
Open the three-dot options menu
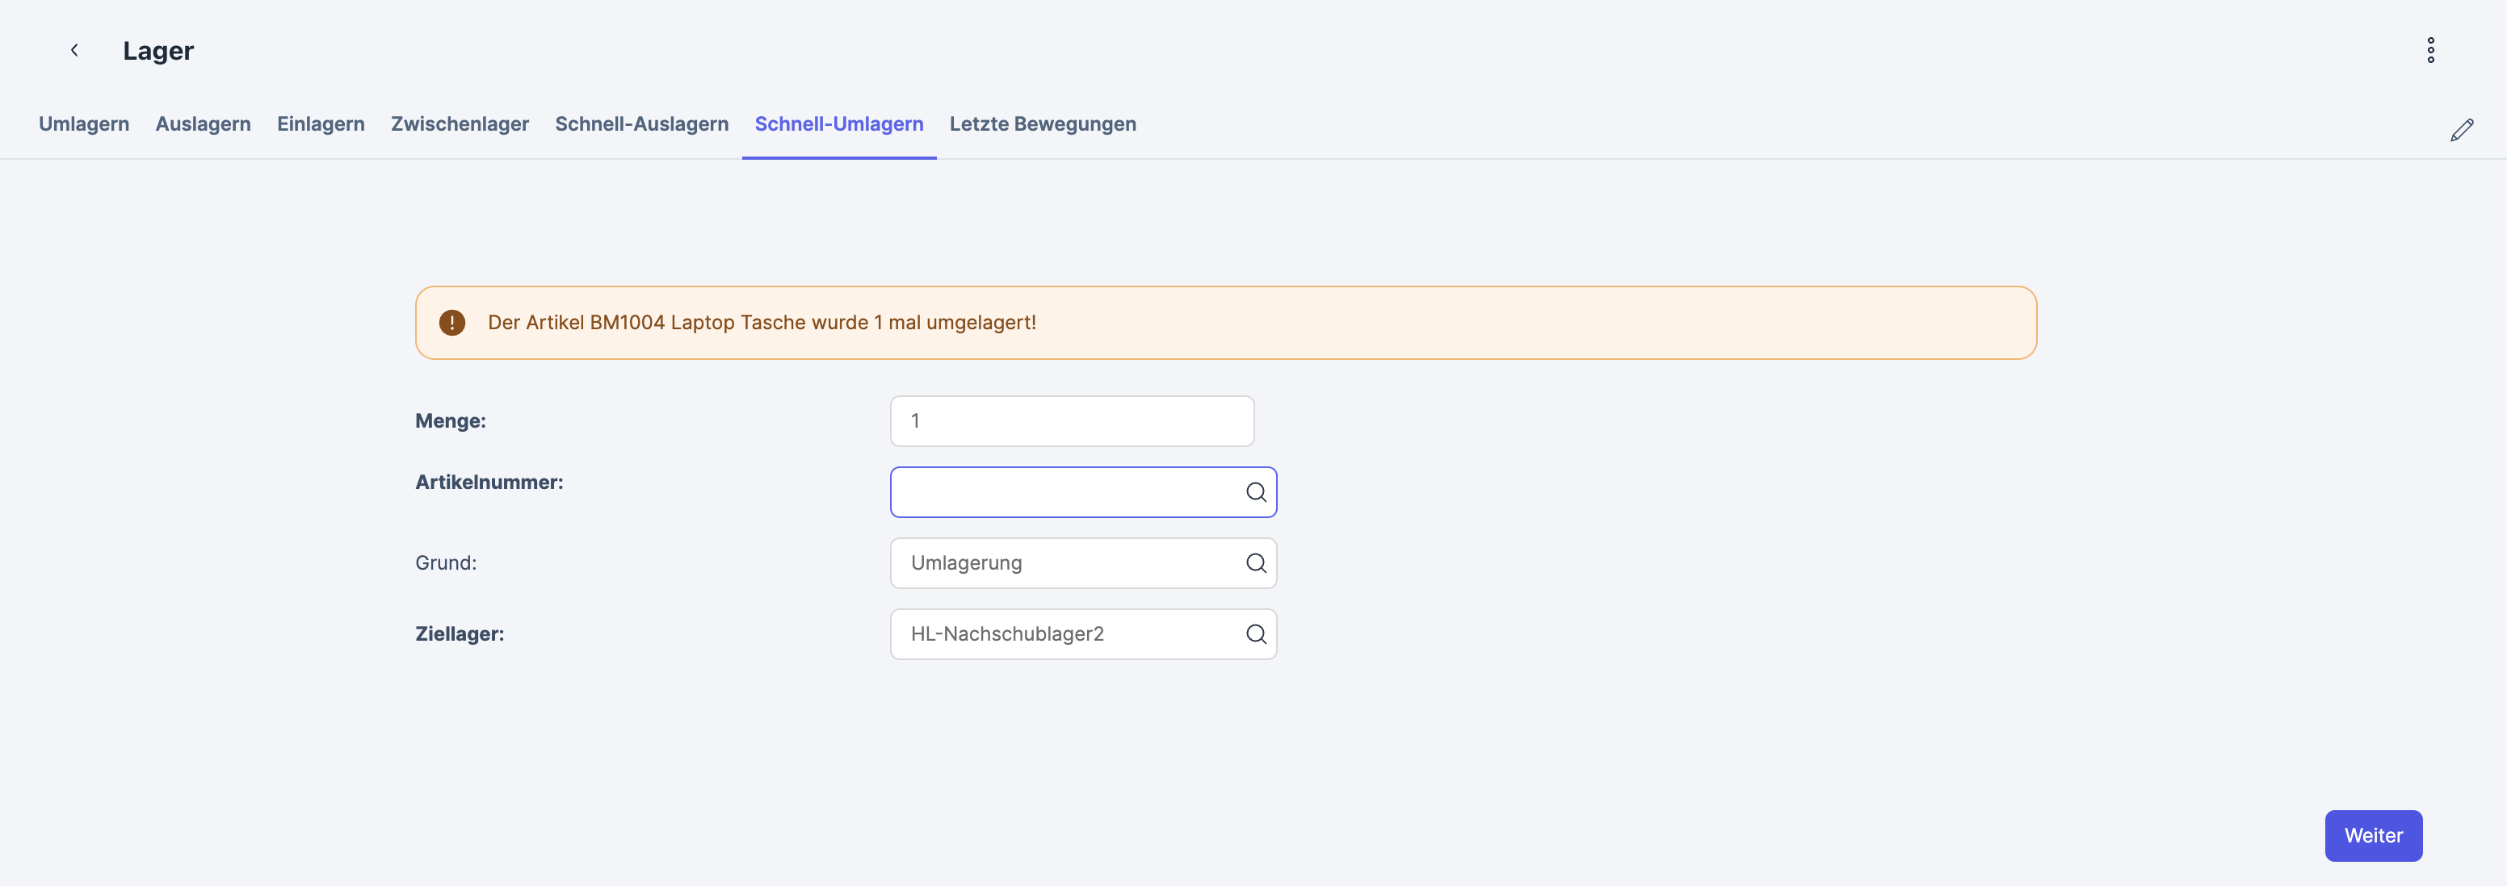2430,51
